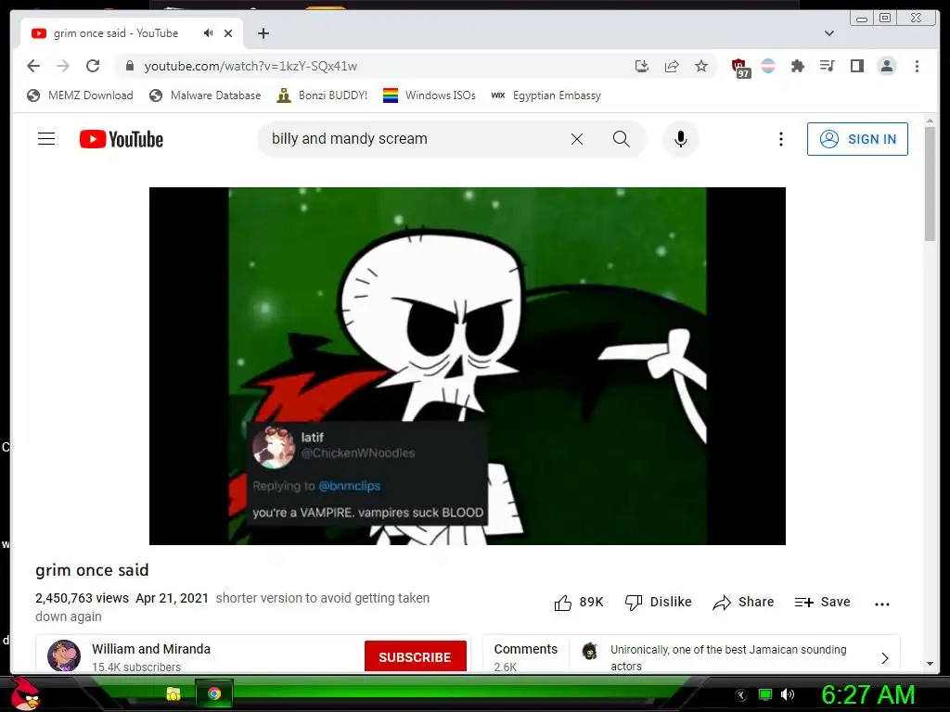Search with voice microphone button
The width and height of the screenshot is (950, 712).
click(681, 139)
